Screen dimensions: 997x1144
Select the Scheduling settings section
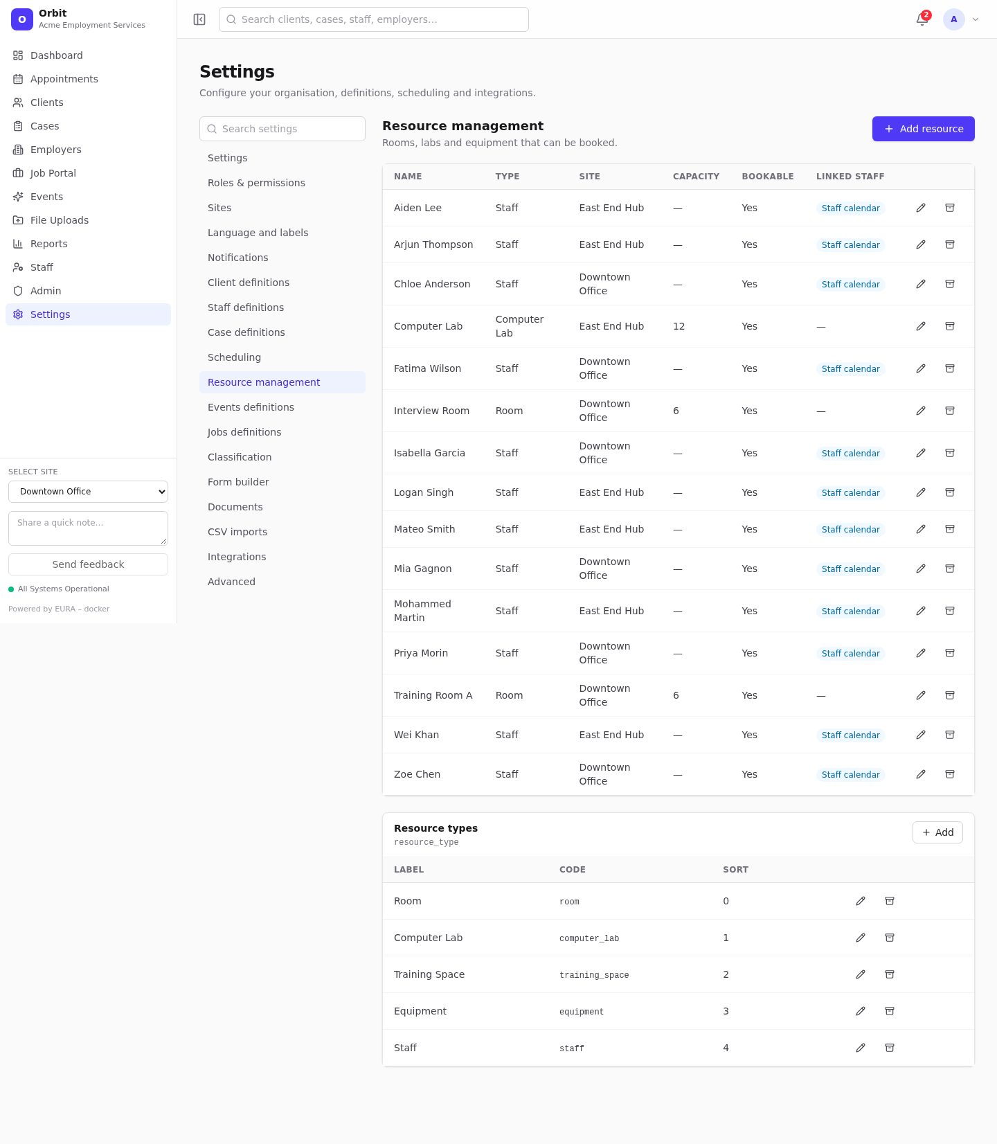click(282, 357)
